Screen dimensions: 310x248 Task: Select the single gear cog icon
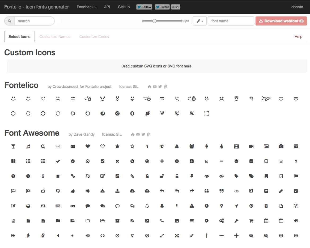tap(207, 221)
